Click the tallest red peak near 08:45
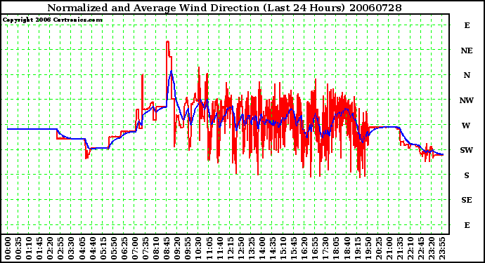The width and height of the screenshot is (485, 263). coord(168,41)
